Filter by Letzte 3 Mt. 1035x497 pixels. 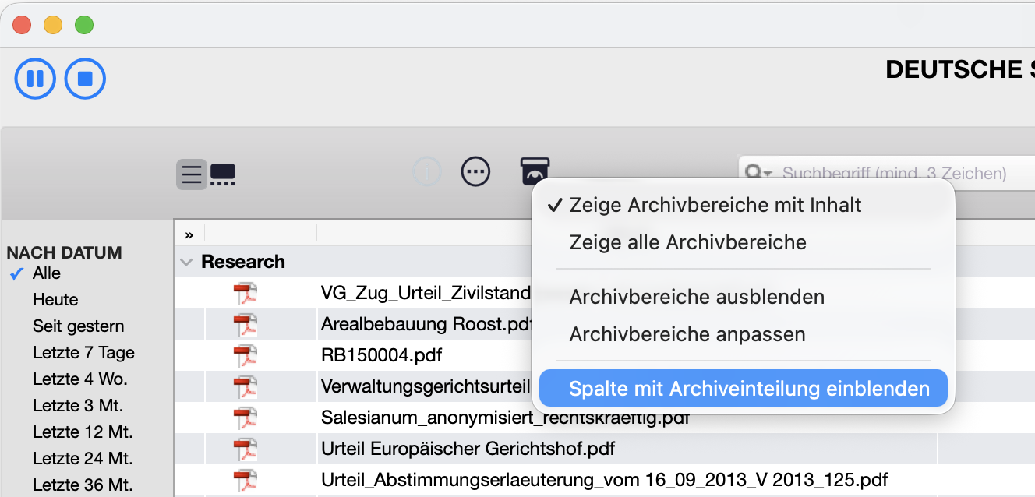tap(78, 406)
